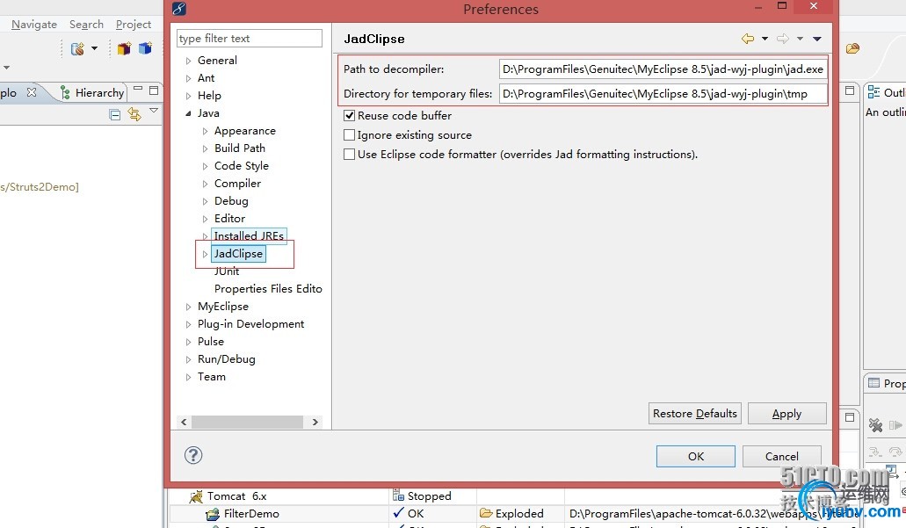Open the Forward history dropdown arrow
906x528 pixels.
(800, 39)
